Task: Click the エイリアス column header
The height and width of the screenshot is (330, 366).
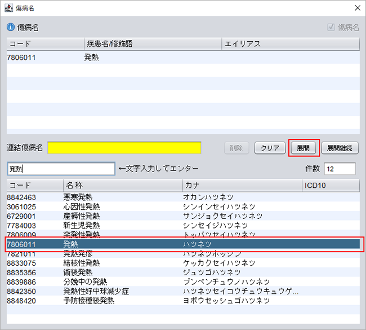Action: click(x=290, y=44)
